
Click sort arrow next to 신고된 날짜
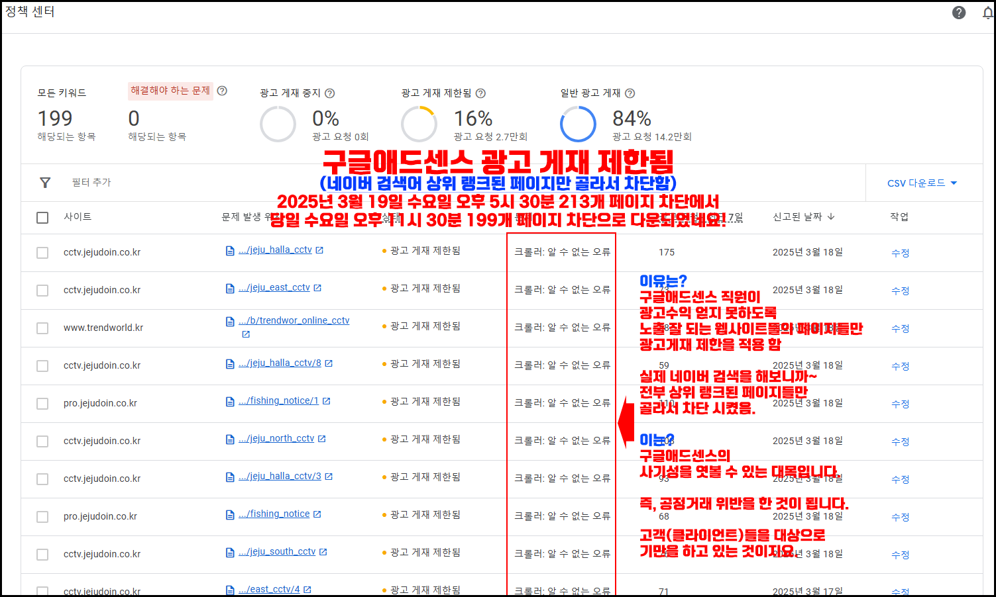point(831,217)
